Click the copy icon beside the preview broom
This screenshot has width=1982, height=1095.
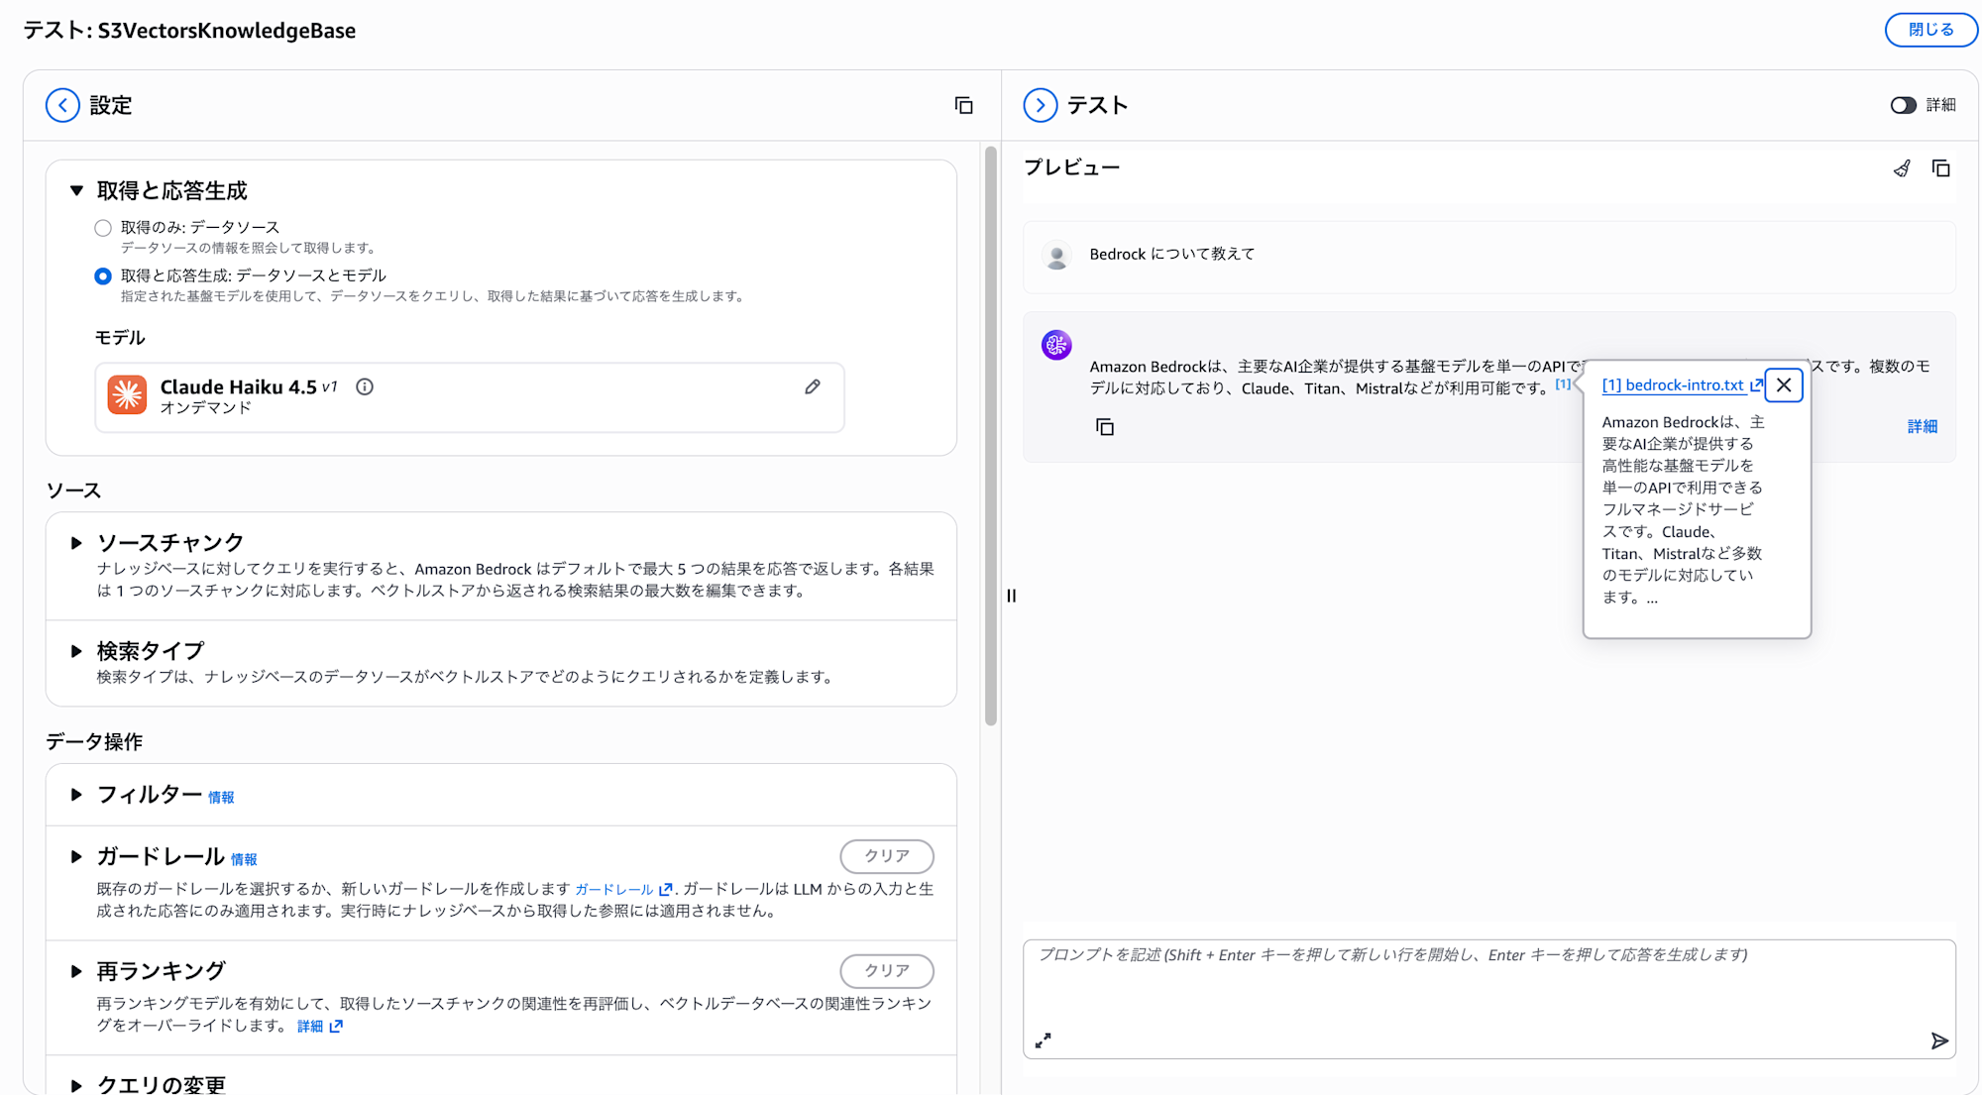click(x=1940, y=168)
